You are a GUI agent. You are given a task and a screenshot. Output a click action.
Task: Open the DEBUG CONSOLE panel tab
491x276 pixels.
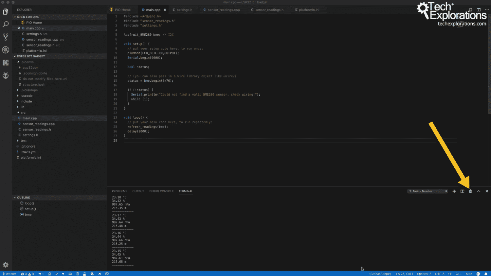[161, 191]
